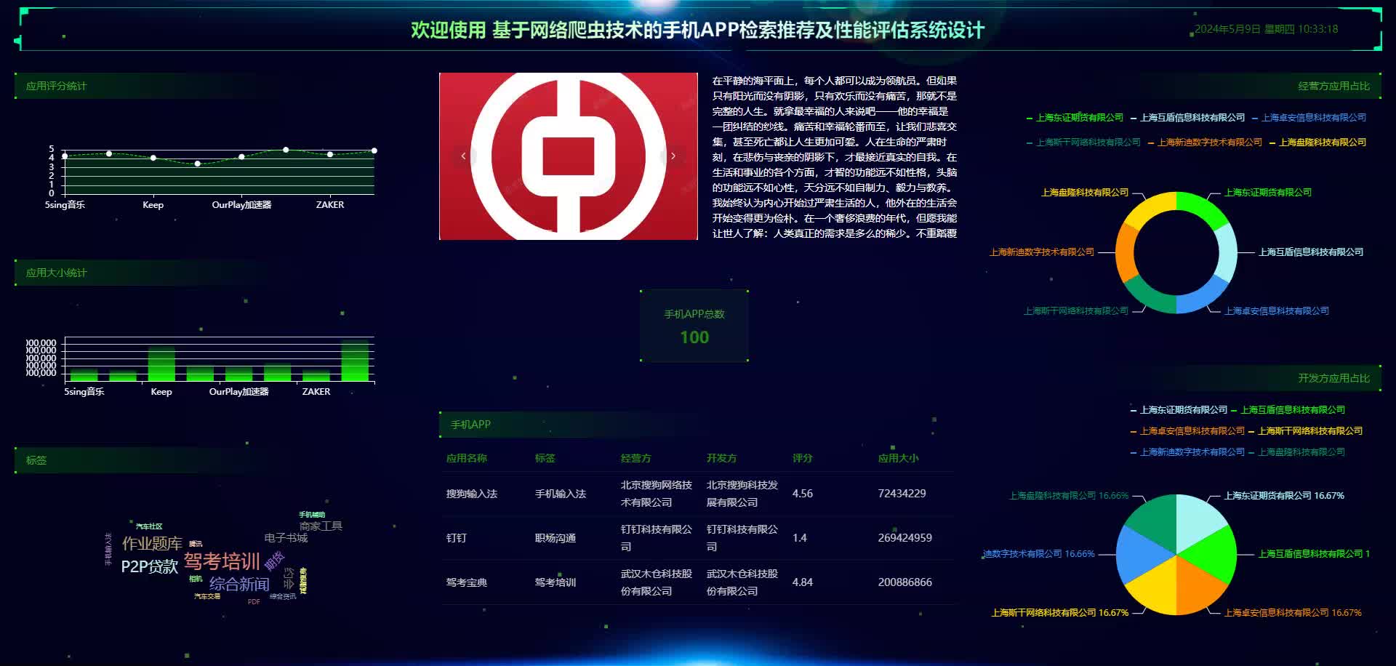Select the 72434229 size cell

coord(902,494)
